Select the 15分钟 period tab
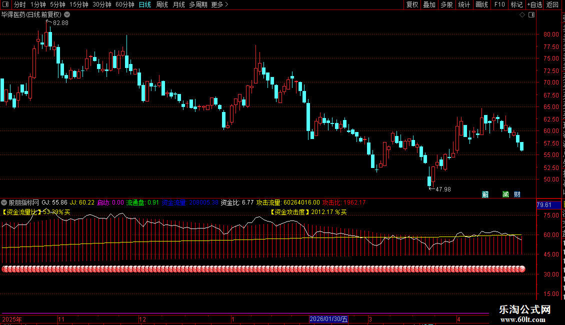Screen dimensions: 565x325 pos(78,4)
